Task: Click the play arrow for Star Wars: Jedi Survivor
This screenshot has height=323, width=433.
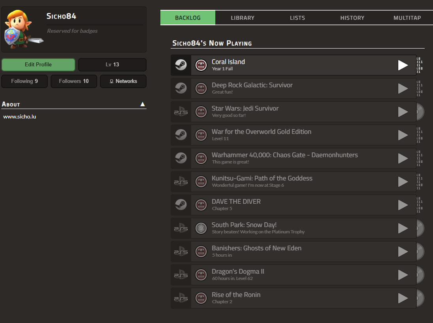Action: (x=403, y=112)
